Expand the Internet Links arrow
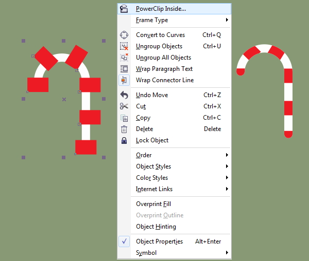The height and width of the screenshot is (261, 309). (x=227, y=189)
